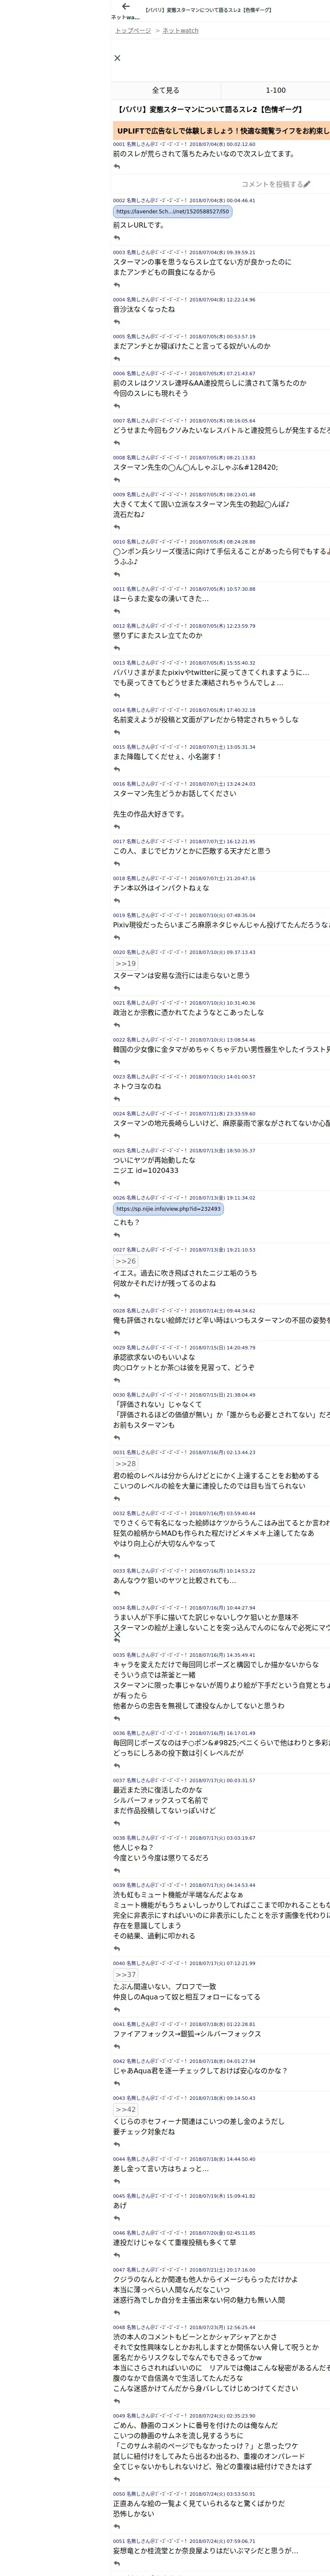Open the lavender.5ch previous thread URL
The image size is (330, 2576).
coord(172,212)
